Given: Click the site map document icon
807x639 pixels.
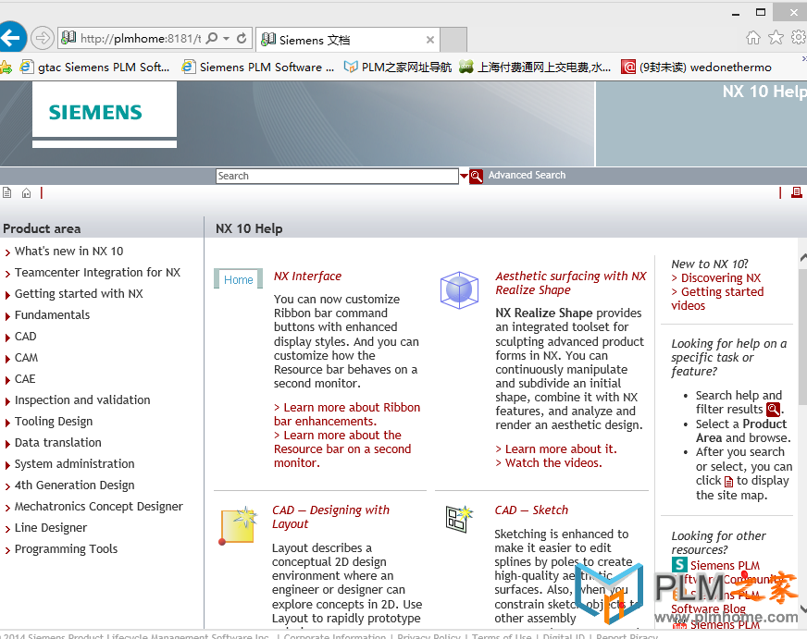Looking at the screenshot, I should pos(7,192).
